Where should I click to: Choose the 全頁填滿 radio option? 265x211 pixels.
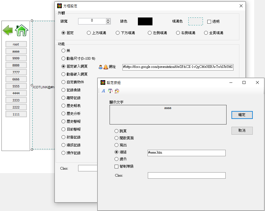click(x=206, y=33)
